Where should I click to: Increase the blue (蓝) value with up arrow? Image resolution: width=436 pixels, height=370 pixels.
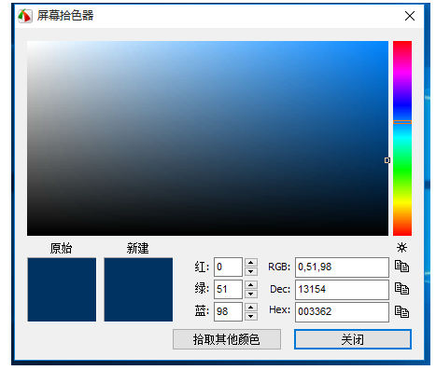(251, 308)
